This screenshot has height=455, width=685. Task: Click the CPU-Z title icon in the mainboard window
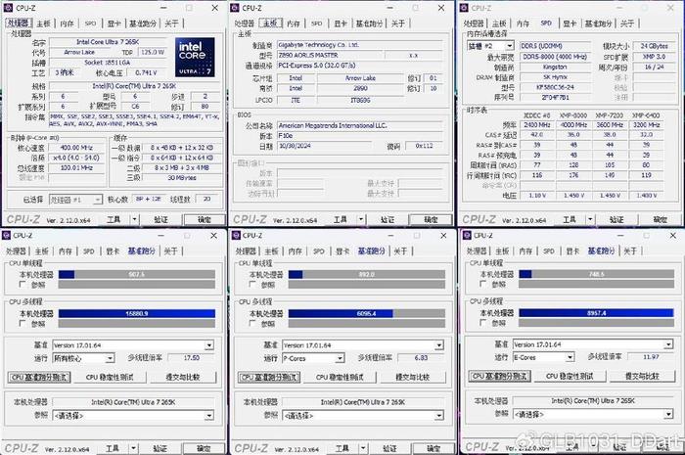click(x=235, y=8)
